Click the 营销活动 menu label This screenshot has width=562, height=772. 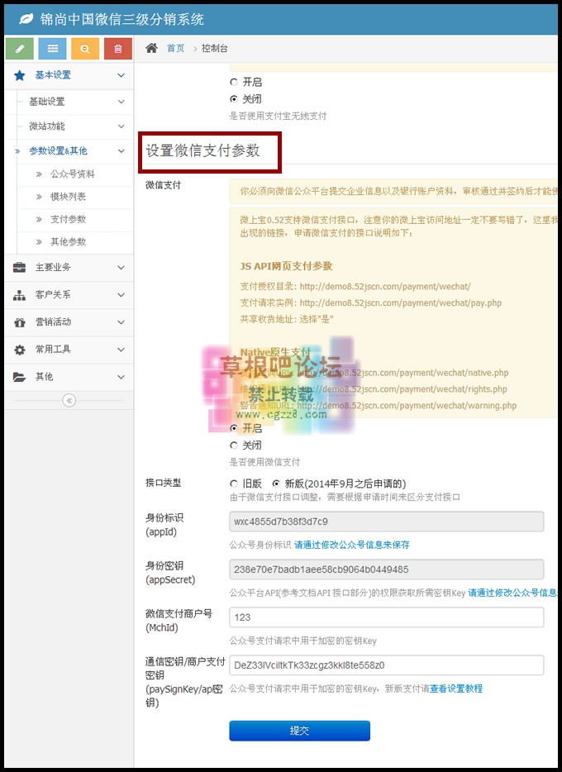(x=53, y=322)
